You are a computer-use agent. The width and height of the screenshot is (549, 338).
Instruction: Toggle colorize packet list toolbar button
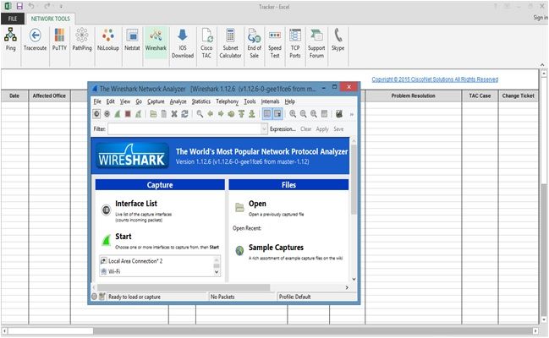tap(266, 113)
